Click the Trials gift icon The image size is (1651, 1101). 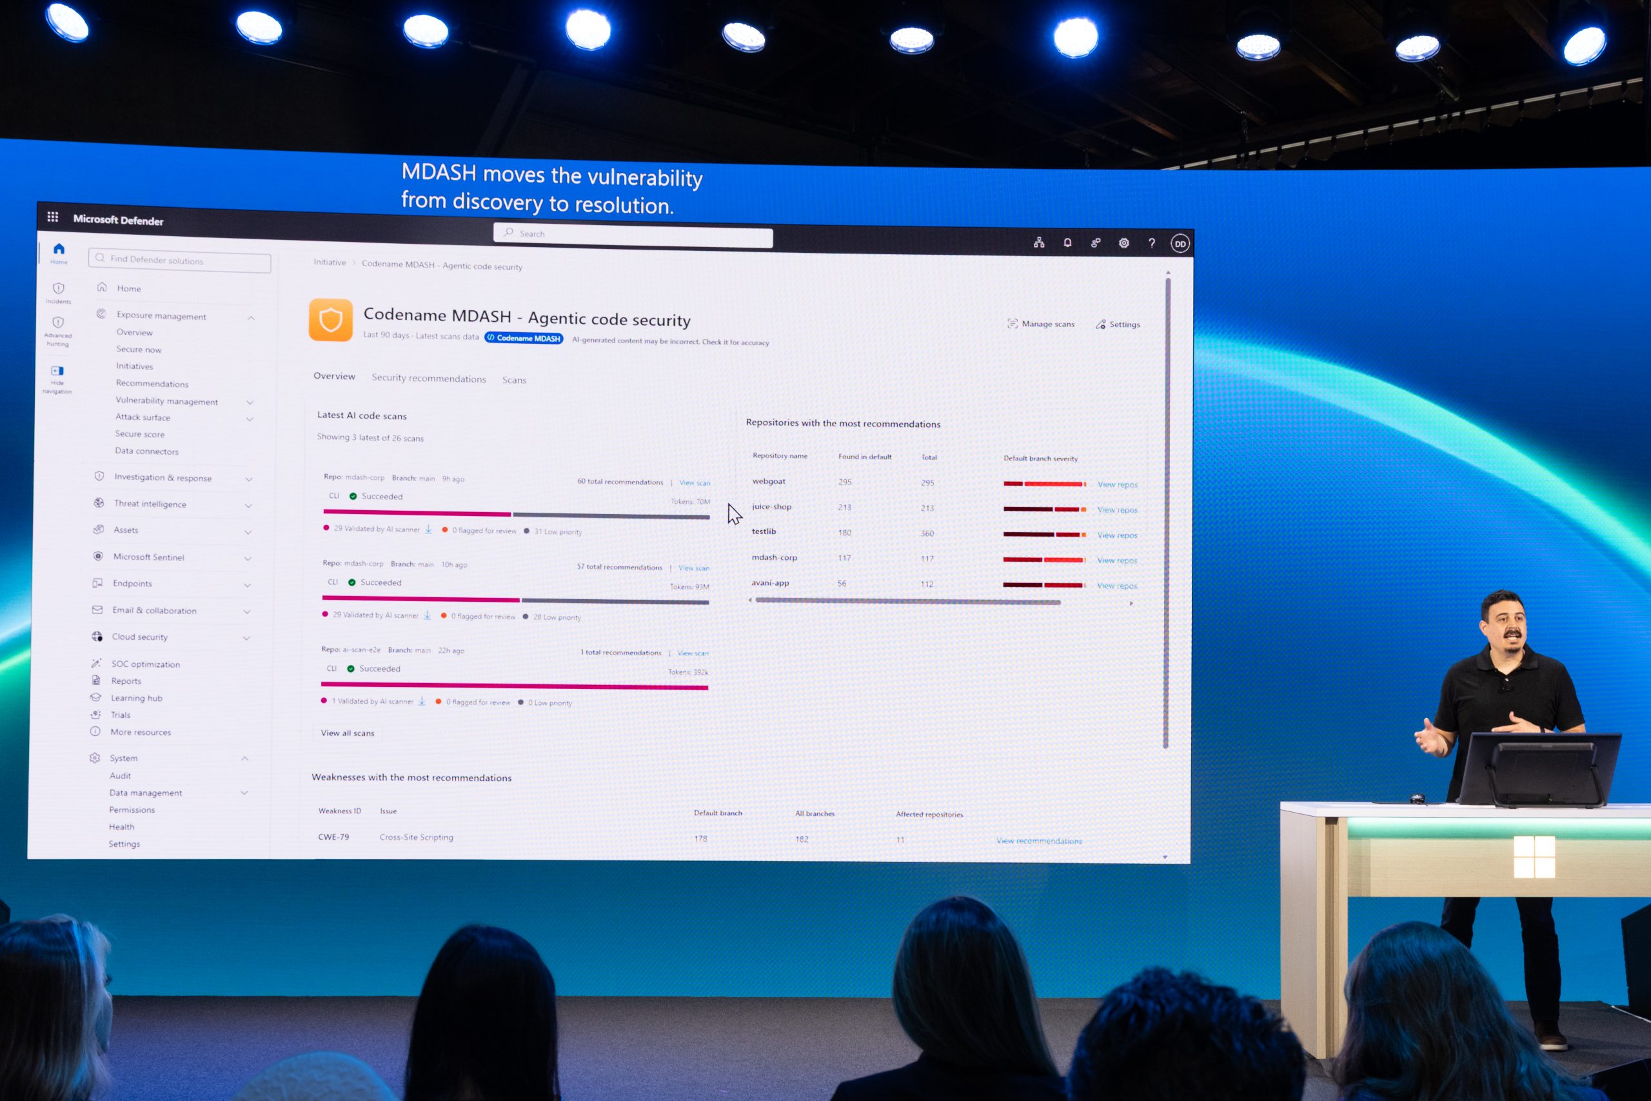[95, 714]
